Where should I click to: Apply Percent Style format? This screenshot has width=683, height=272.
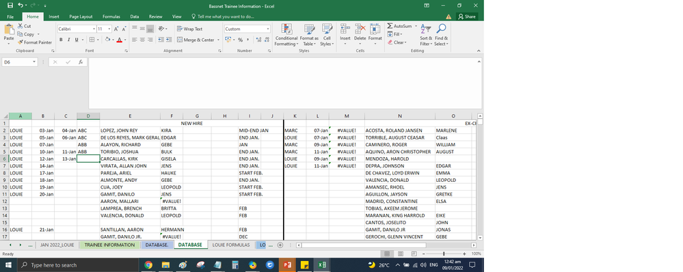pos(240,40)
